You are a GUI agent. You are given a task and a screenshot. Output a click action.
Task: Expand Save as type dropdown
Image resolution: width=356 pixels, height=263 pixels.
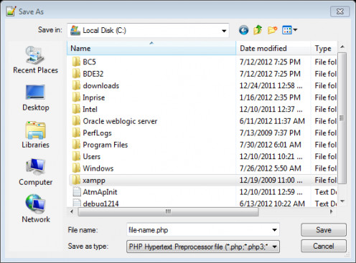click(275, 247)
